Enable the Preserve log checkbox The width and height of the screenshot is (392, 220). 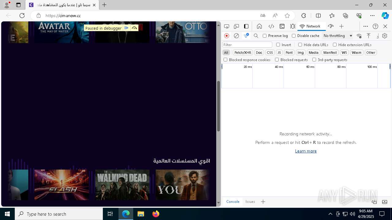pyautogui.click(x=265, y=36)
